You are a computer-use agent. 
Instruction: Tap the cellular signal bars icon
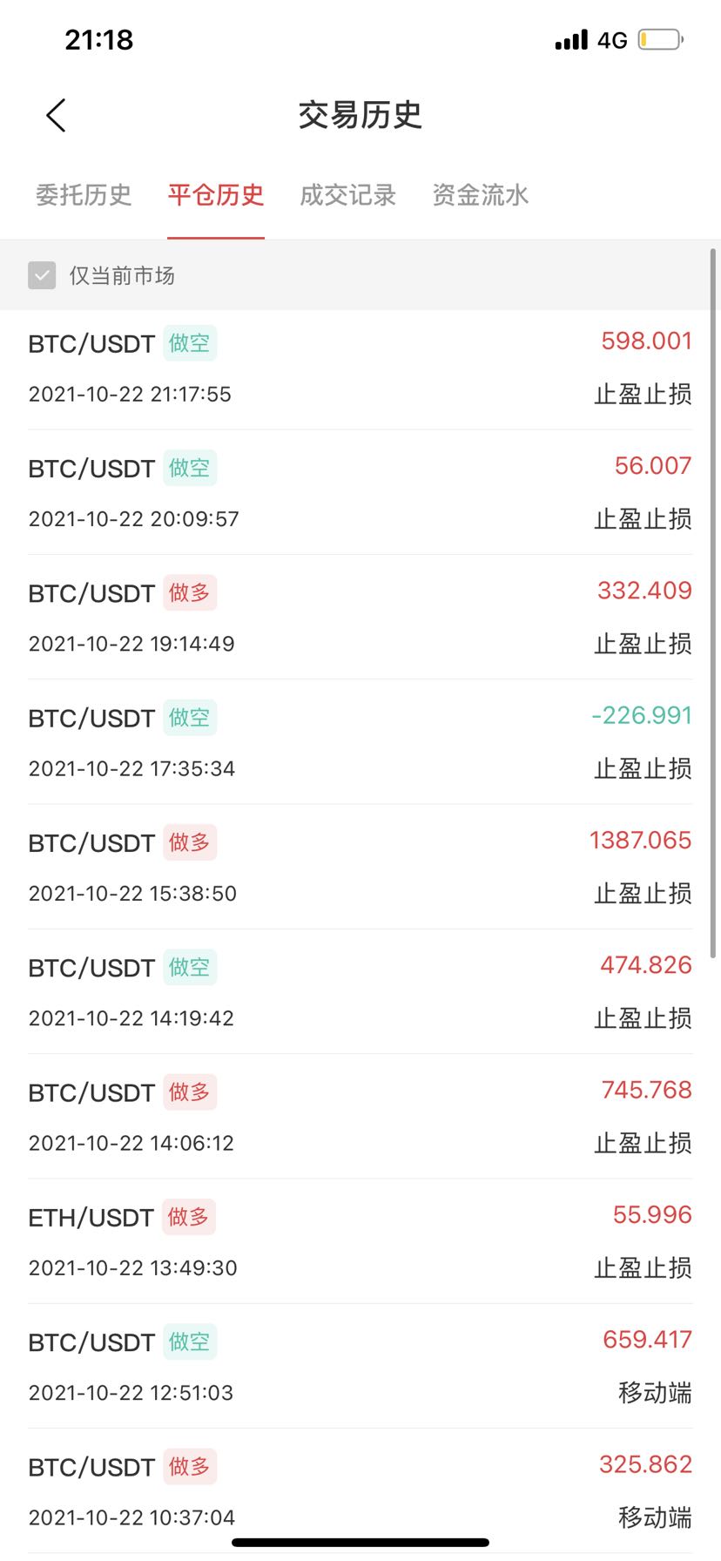[571, 40]
